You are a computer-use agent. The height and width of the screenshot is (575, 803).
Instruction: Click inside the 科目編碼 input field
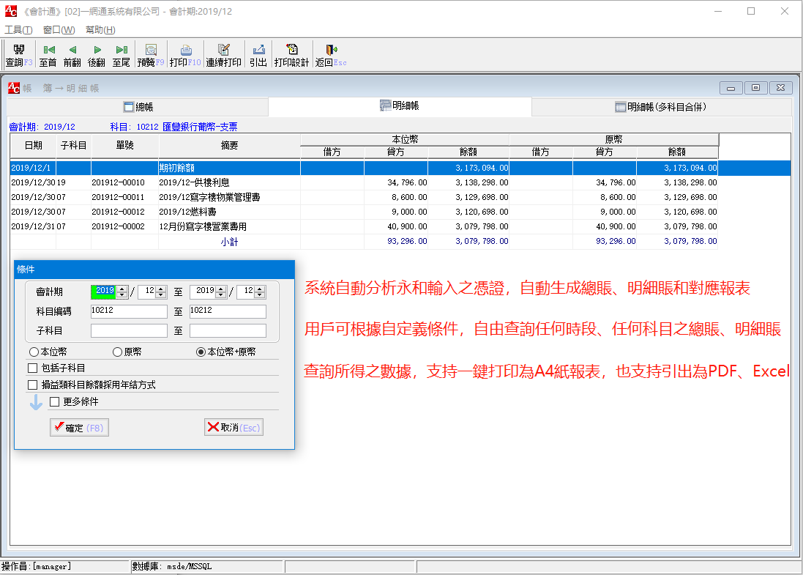click(x=128, y=311)
